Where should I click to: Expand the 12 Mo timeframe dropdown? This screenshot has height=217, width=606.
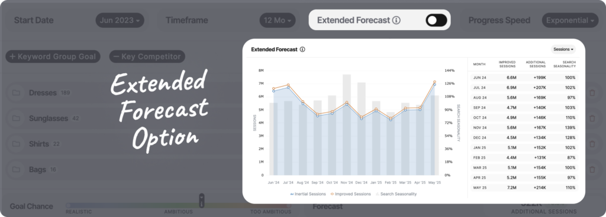click(x=278, y=21)
